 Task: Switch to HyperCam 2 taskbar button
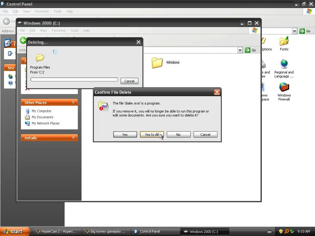(57, 231)
